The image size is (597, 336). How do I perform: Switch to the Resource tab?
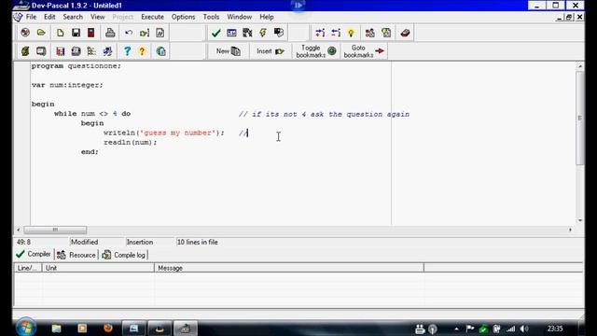pyautogui.click(x=76, y=255)
